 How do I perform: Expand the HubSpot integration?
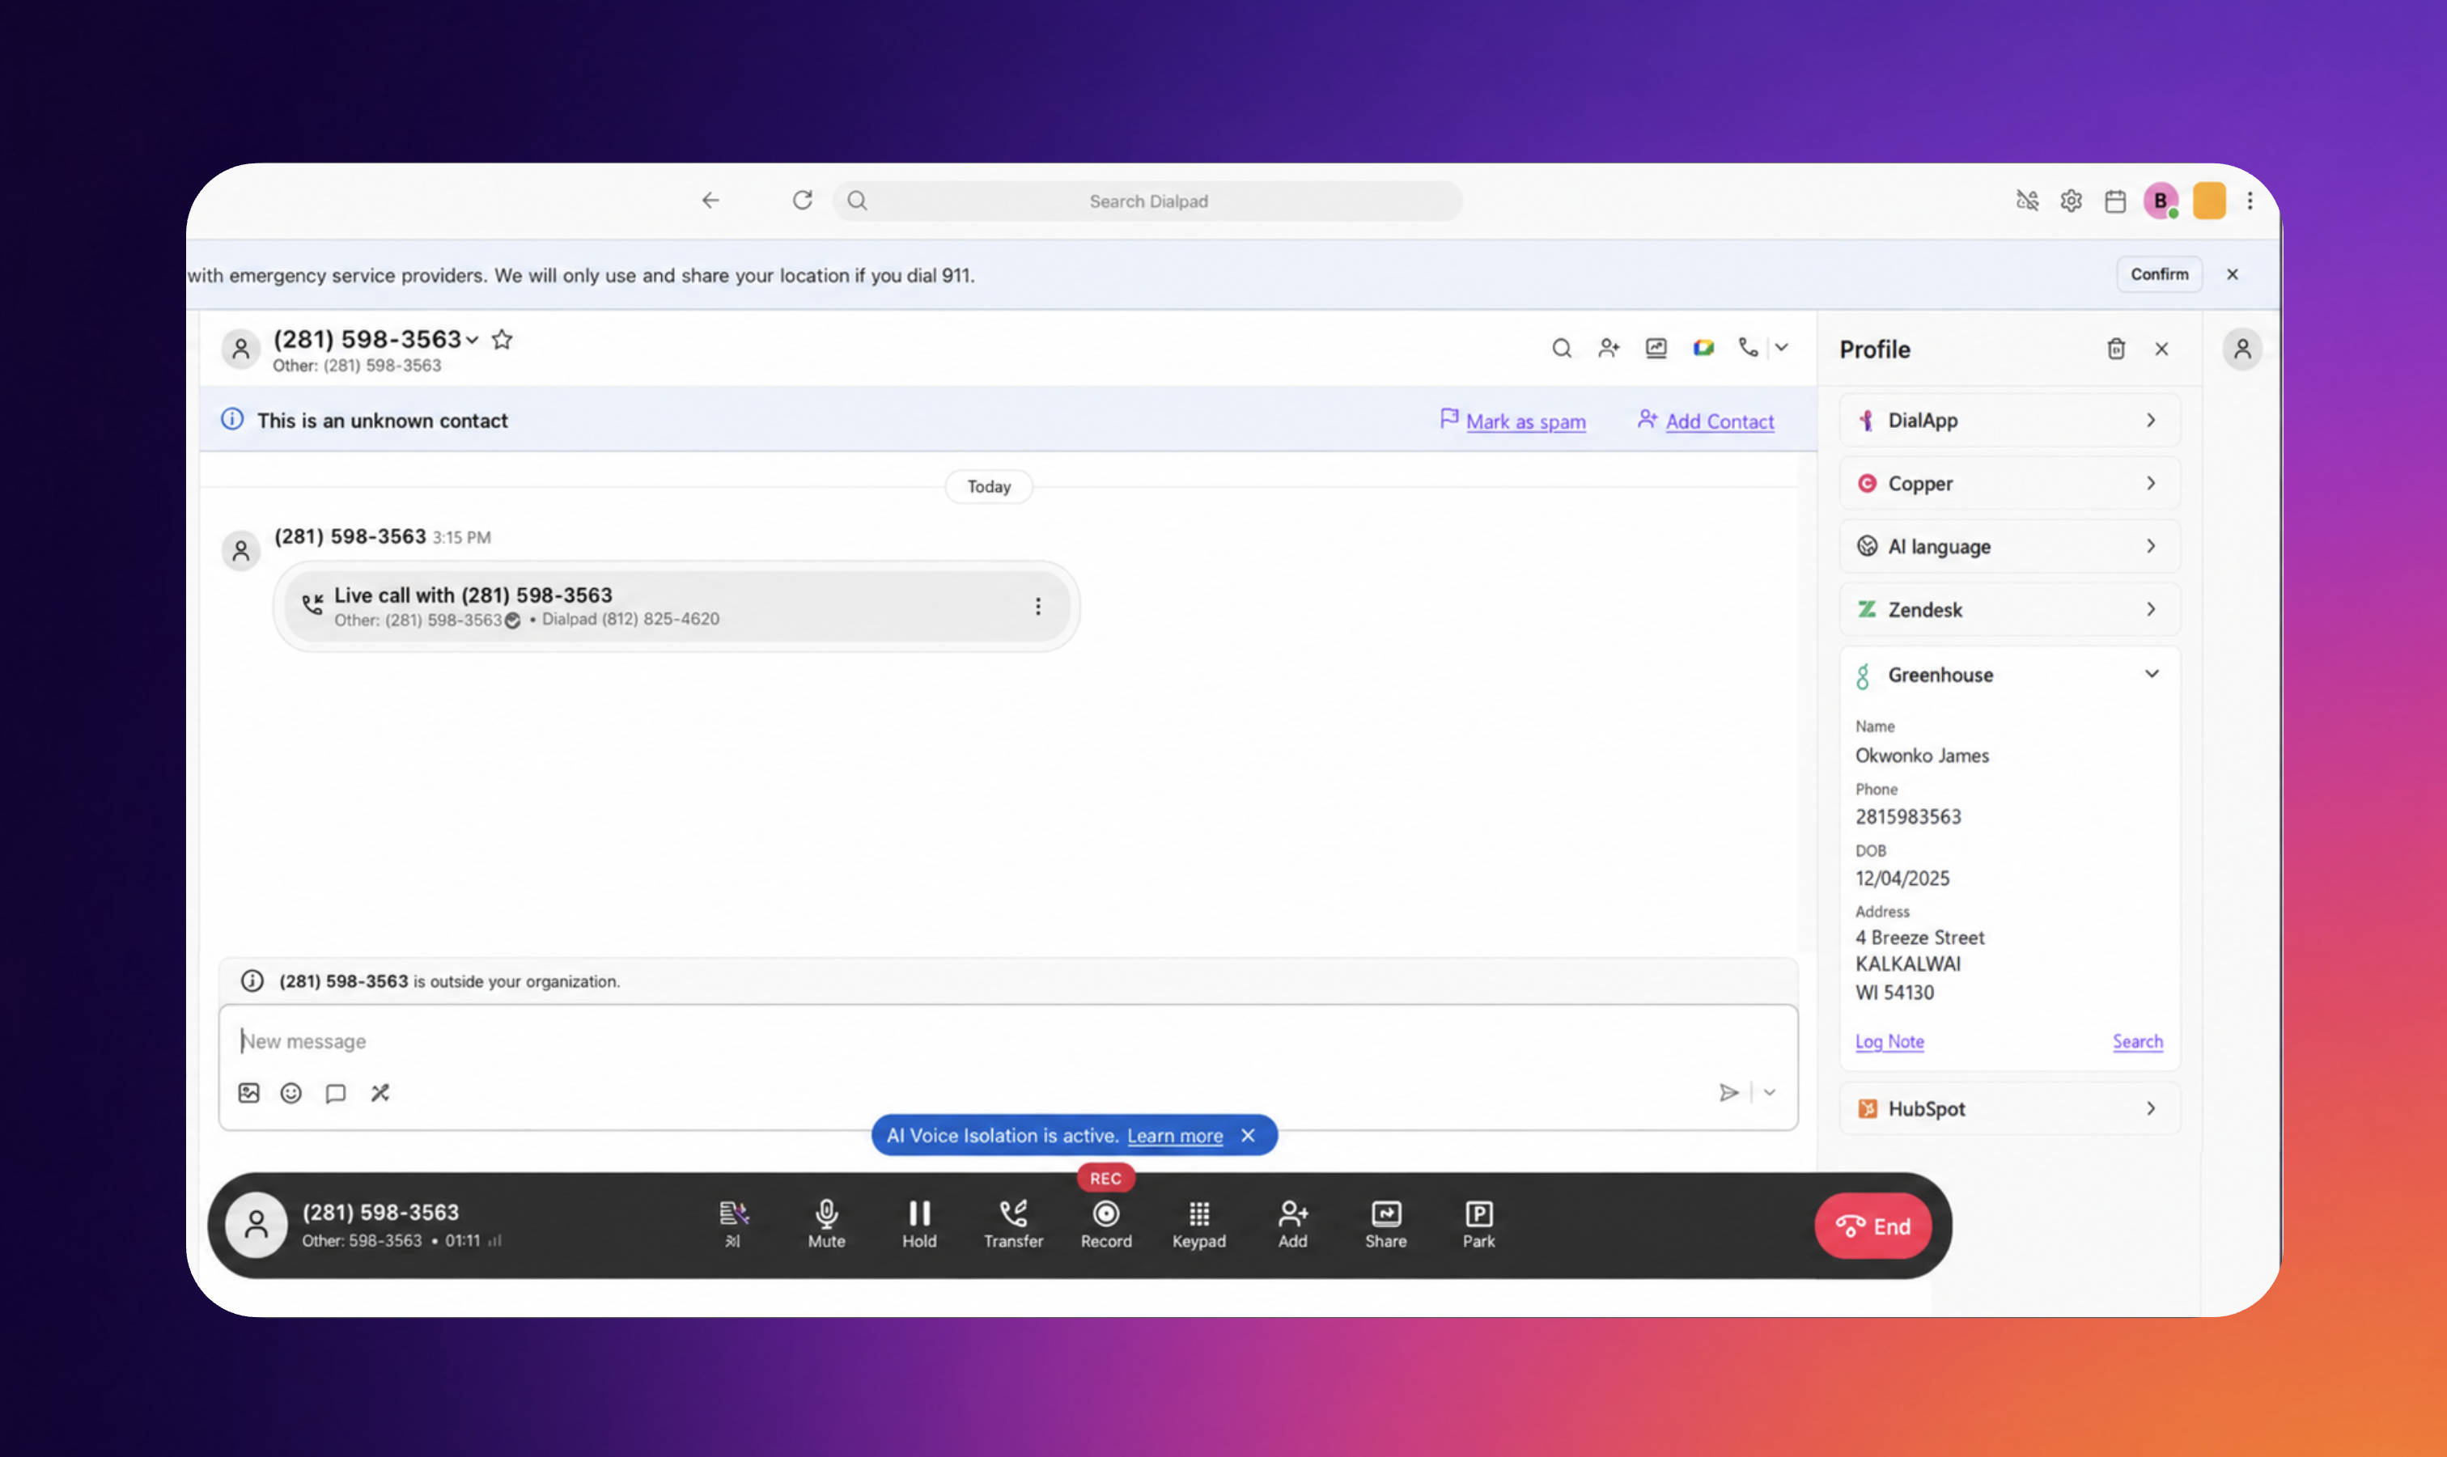pos(2009,1108)
